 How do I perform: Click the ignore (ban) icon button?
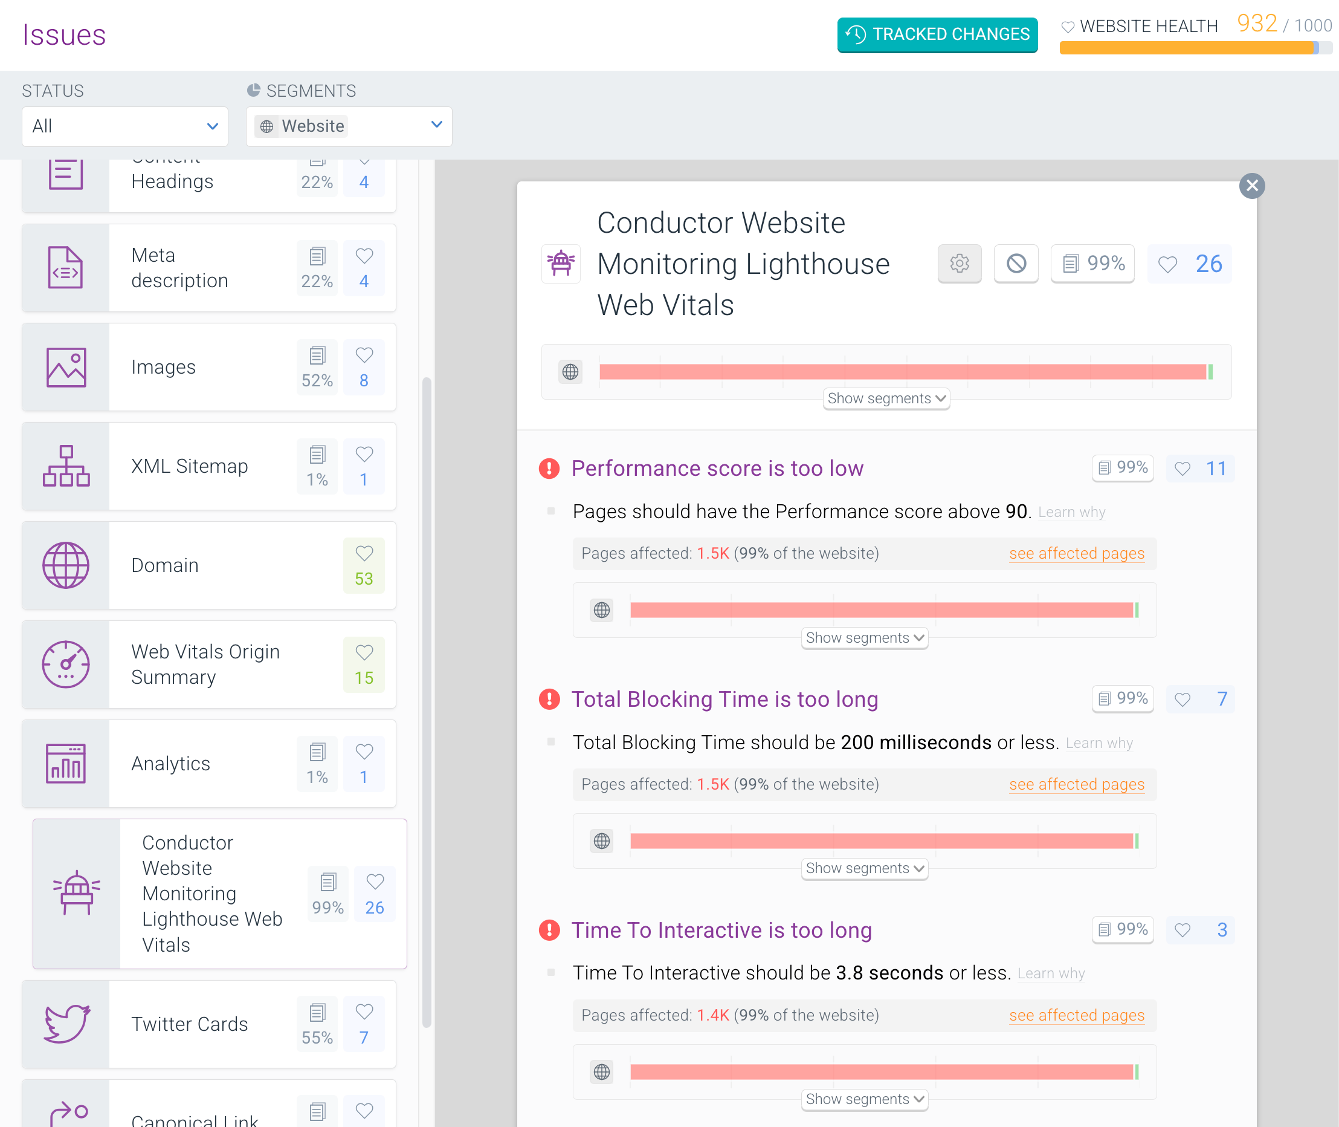click(1016, 263)
